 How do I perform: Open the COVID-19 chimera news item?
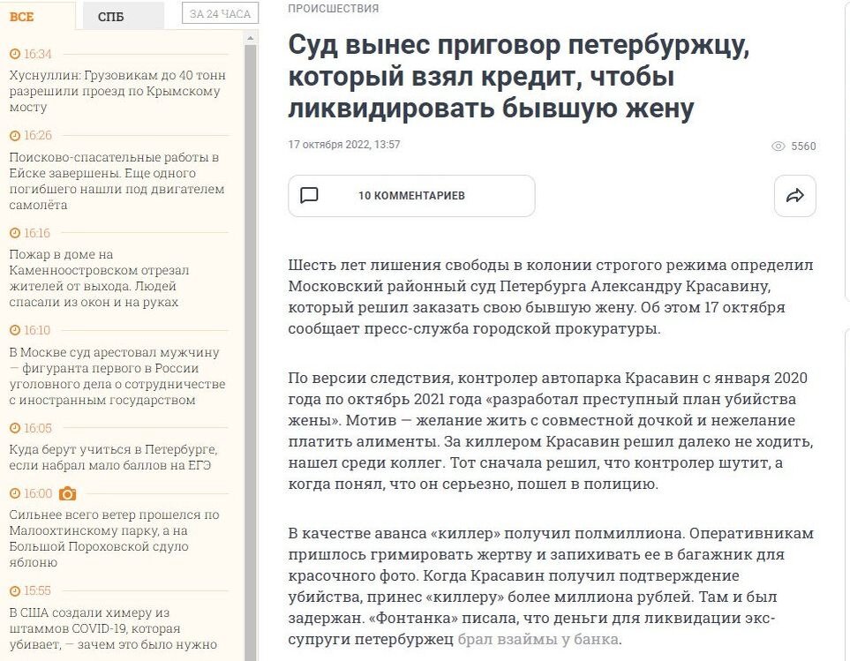(113, 628)
